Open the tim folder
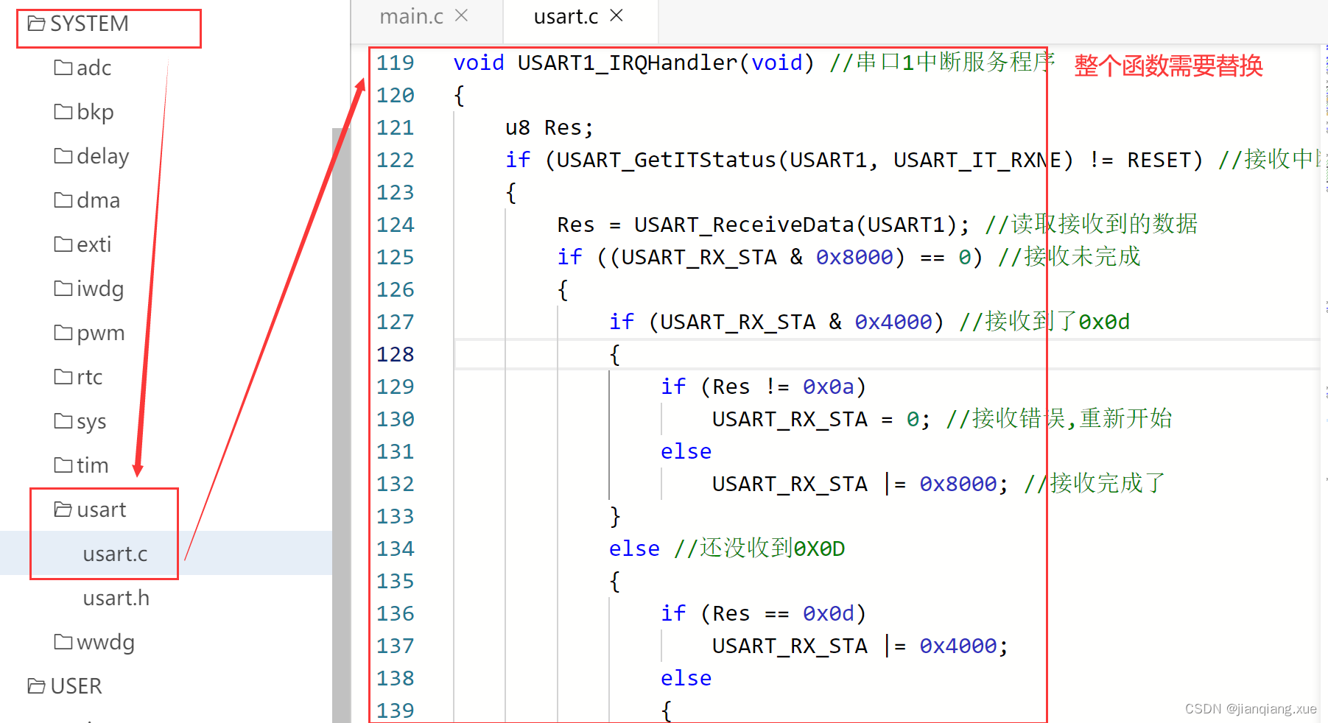 81,465
